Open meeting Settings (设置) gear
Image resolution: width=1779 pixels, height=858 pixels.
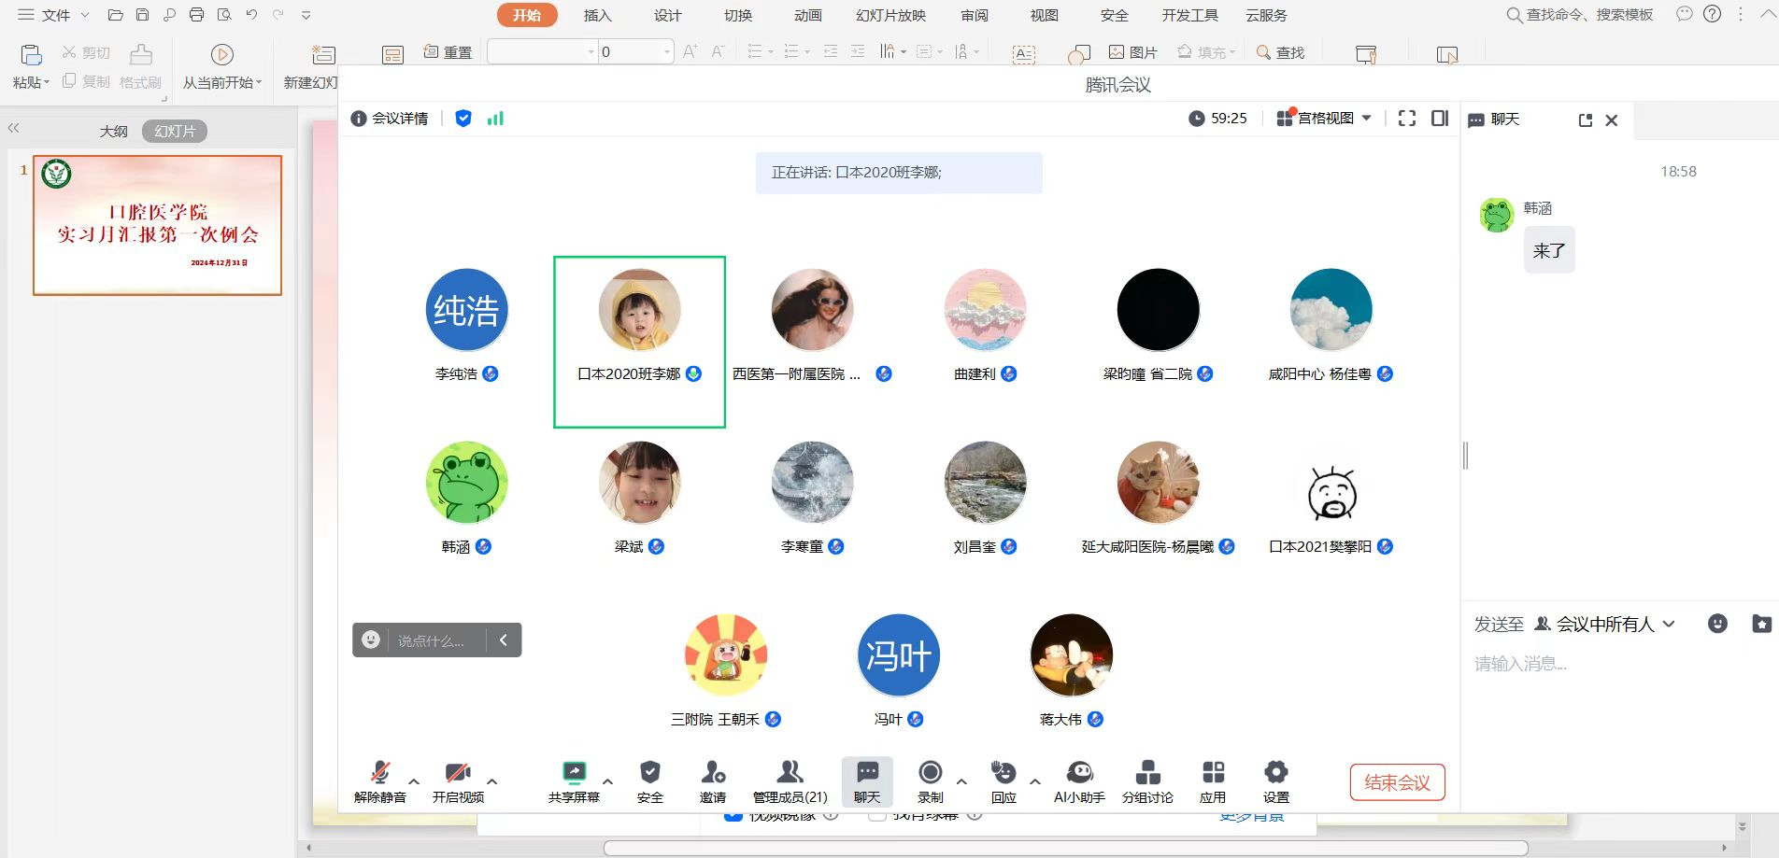pyautogui.click(x=1275, y=773)
